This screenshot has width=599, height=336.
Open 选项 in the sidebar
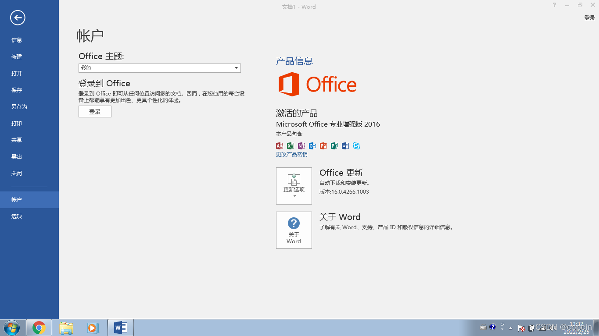click(x=29, y=216)
